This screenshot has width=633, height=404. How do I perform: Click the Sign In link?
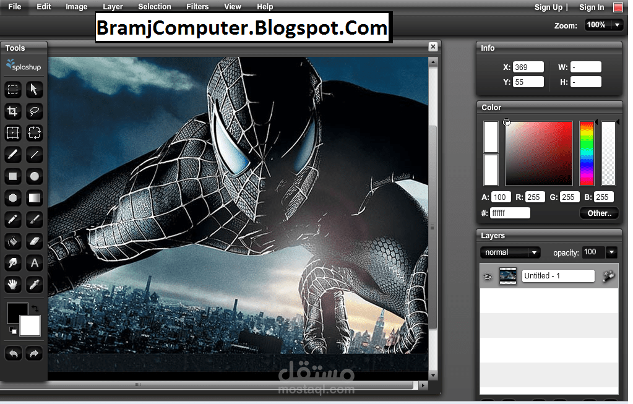coord(592,7)
